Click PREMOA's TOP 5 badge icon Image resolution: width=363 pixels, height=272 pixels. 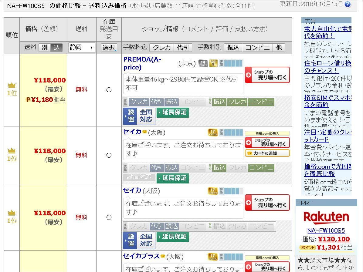pos(213,63)
